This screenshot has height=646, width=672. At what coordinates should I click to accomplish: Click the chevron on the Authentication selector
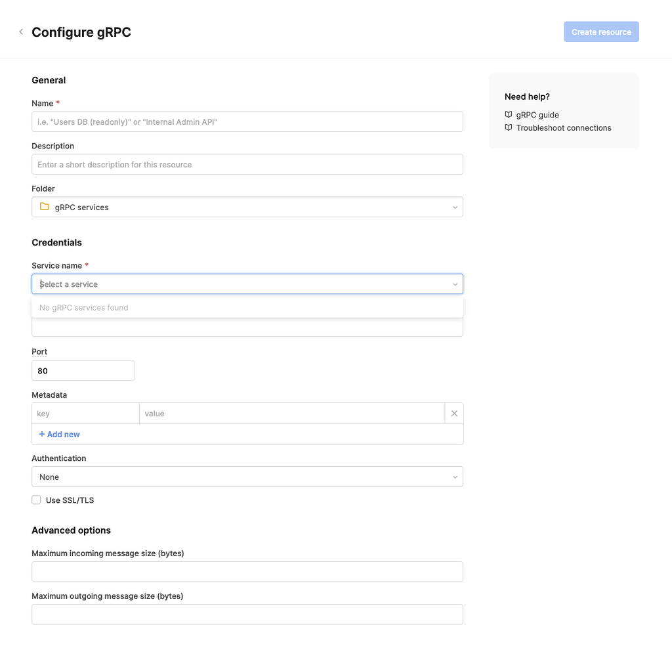(x=455, y=477)
